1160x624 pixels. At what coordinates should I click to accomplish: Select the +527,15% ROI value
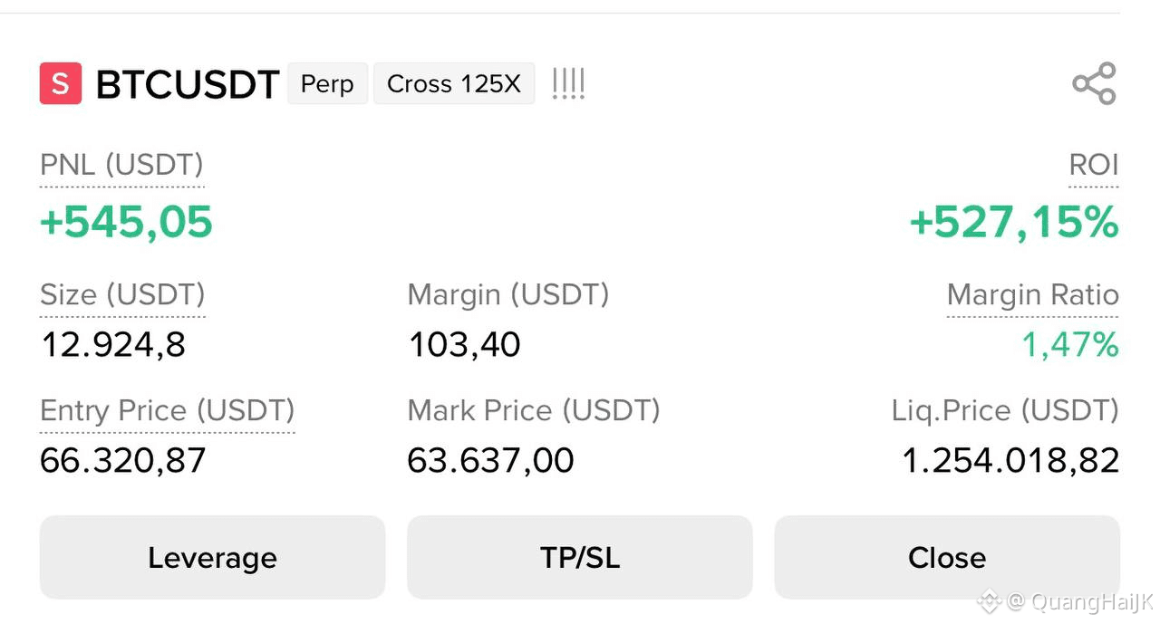tap(1014, 222)
